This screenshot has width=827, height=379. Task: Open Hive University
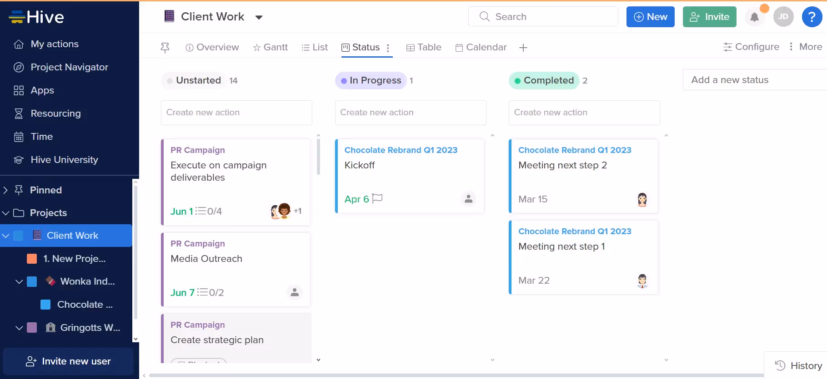pos(64,160)
